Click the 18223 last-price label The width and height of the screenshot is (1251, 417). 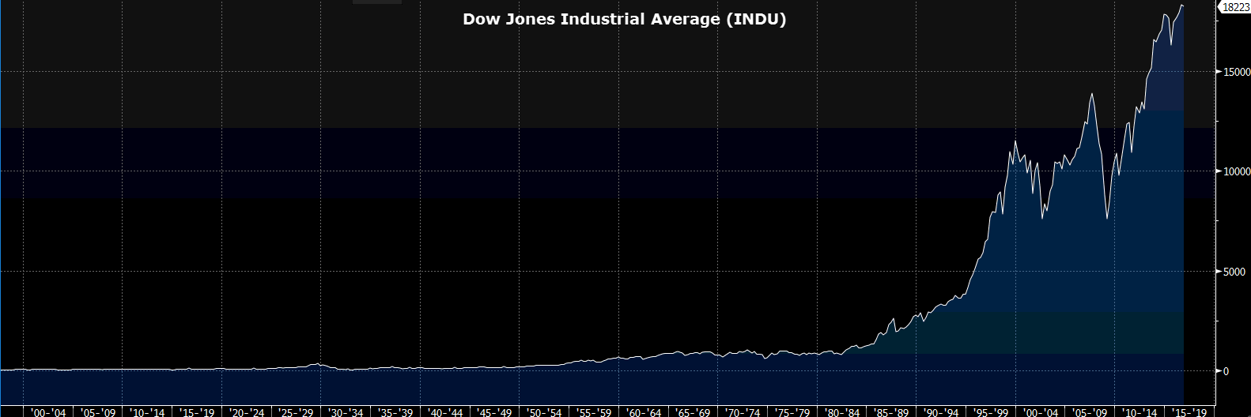point(1235,7)
